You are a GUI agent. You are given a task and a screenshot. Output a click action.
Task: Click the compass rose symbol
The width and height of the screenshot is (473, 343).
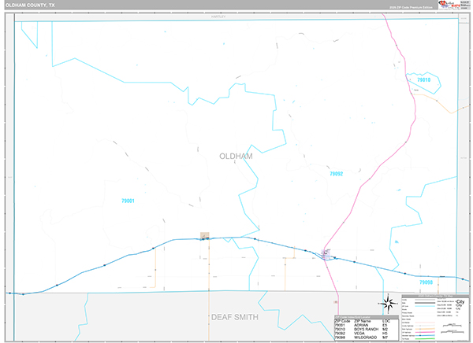pos(389,304)
